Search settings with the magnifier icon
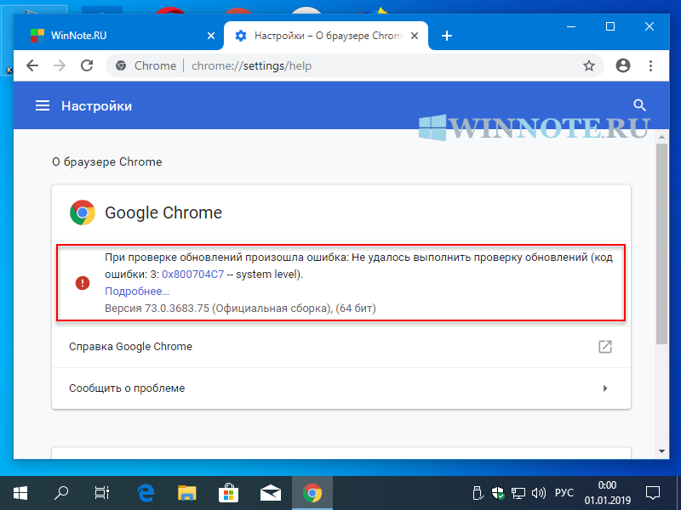This screenshot has height=510, width=681. tap(639, 105)
